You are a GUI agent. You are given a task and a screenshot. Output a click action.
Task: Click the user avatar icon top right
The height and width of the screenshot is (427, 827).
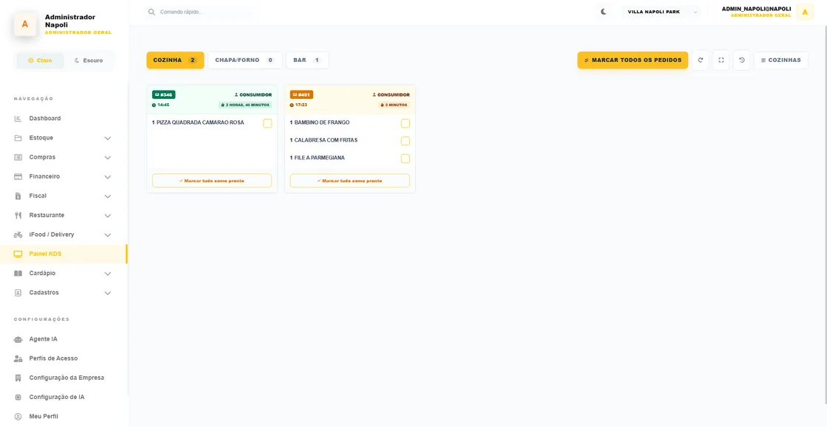(804, 12)
